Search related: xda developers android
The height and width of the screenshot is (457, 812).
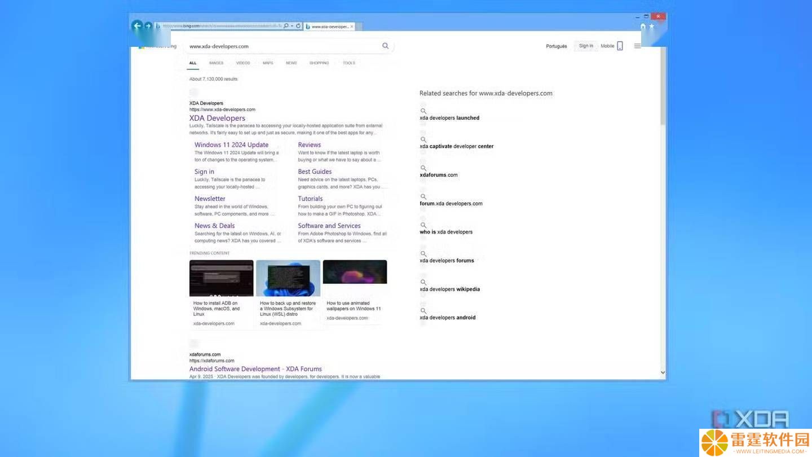(x=448, y=318)
